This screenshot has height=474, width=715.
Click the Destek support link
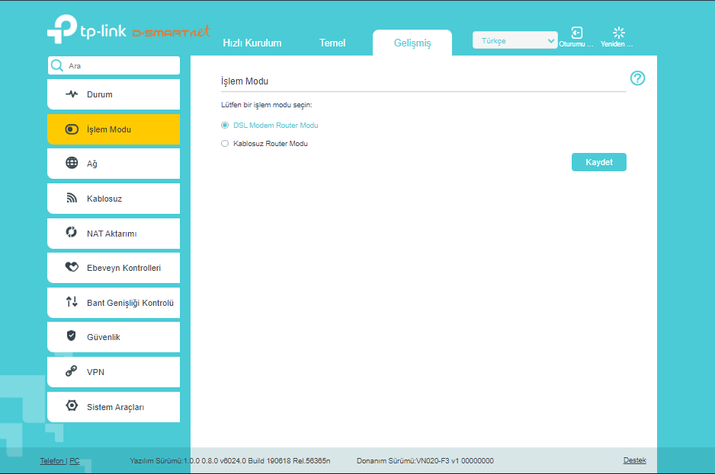click(x=634, y=460)
